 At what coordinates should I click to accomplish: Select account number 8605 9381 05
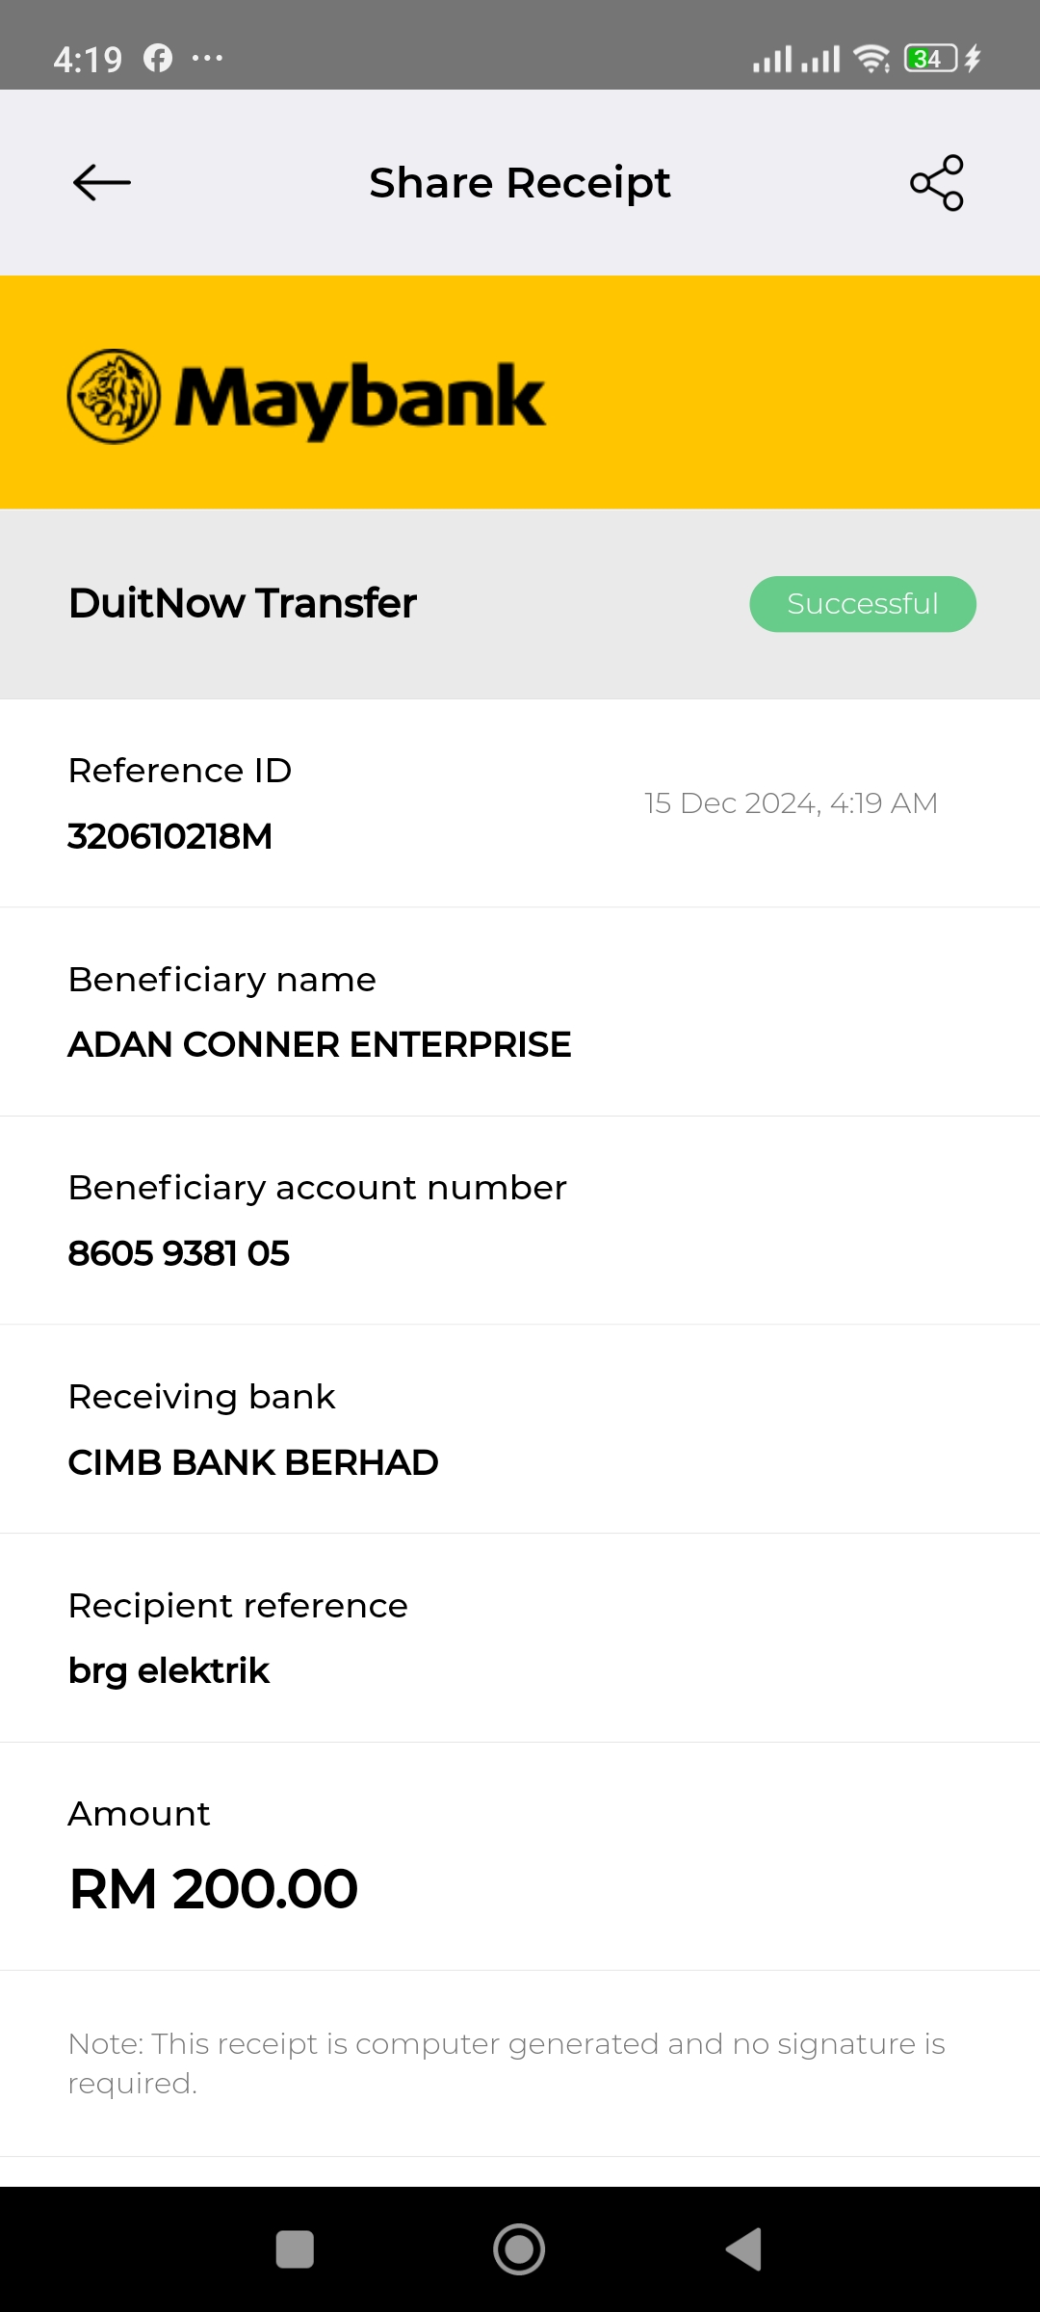[x=179, y=1253]
